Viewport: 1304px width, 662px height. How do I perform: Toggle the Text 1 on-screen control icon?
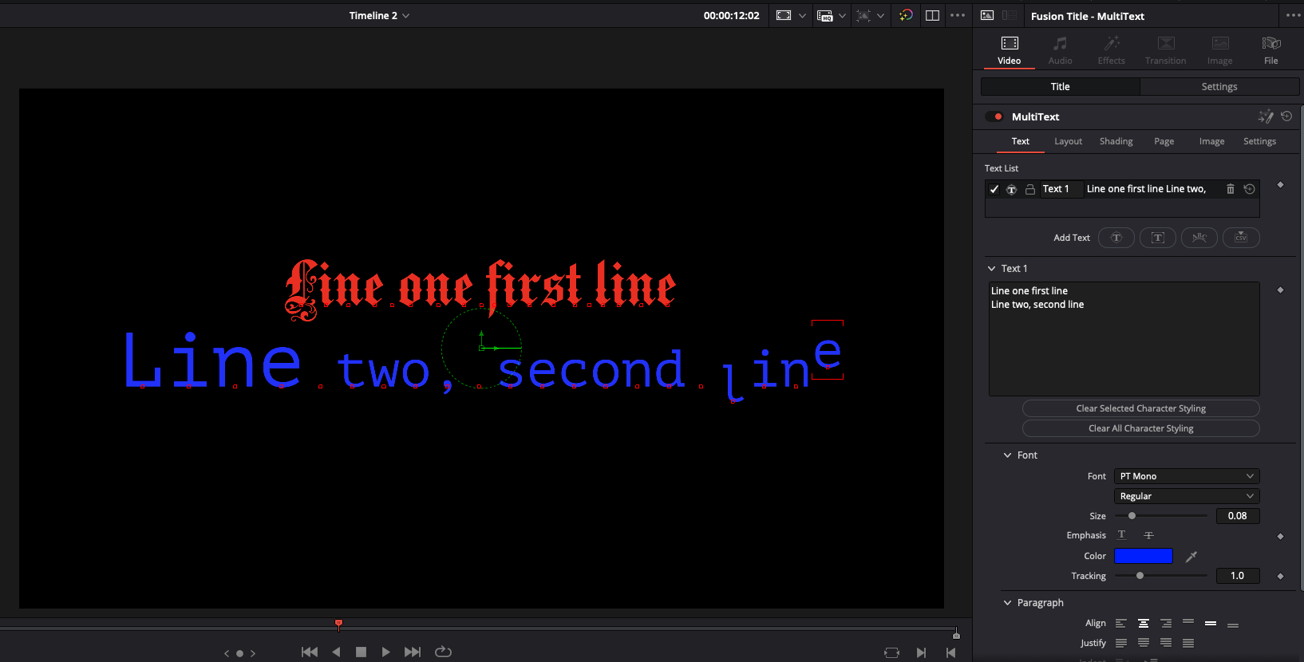(x=1012, y=189)
